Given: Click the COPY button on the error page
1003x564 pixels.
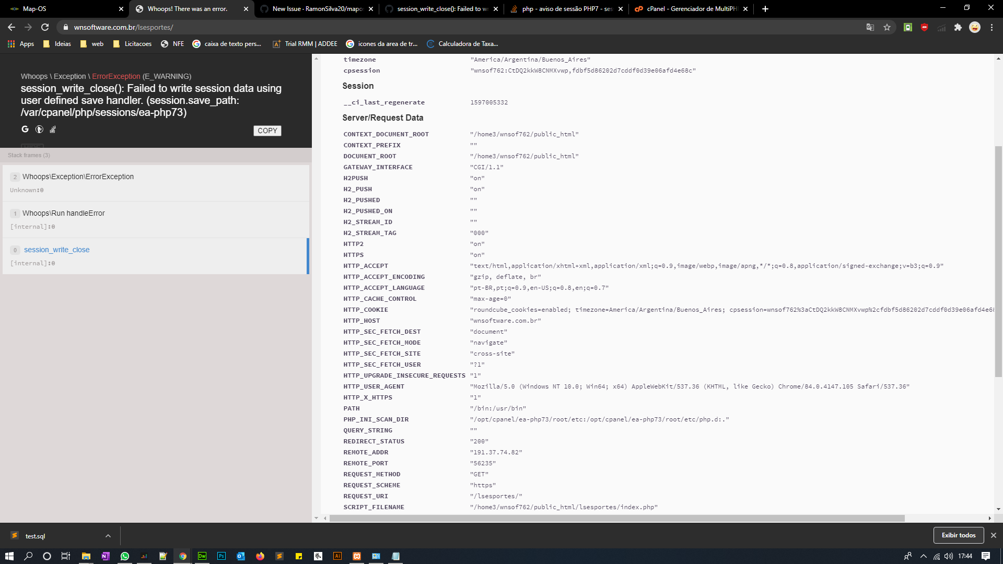Looking at the screenshot, I should coord(267,131).
